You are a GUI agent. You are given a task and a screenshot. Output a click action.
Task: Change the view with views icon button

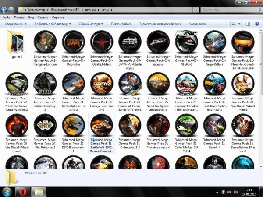click(x=234, y=24)
